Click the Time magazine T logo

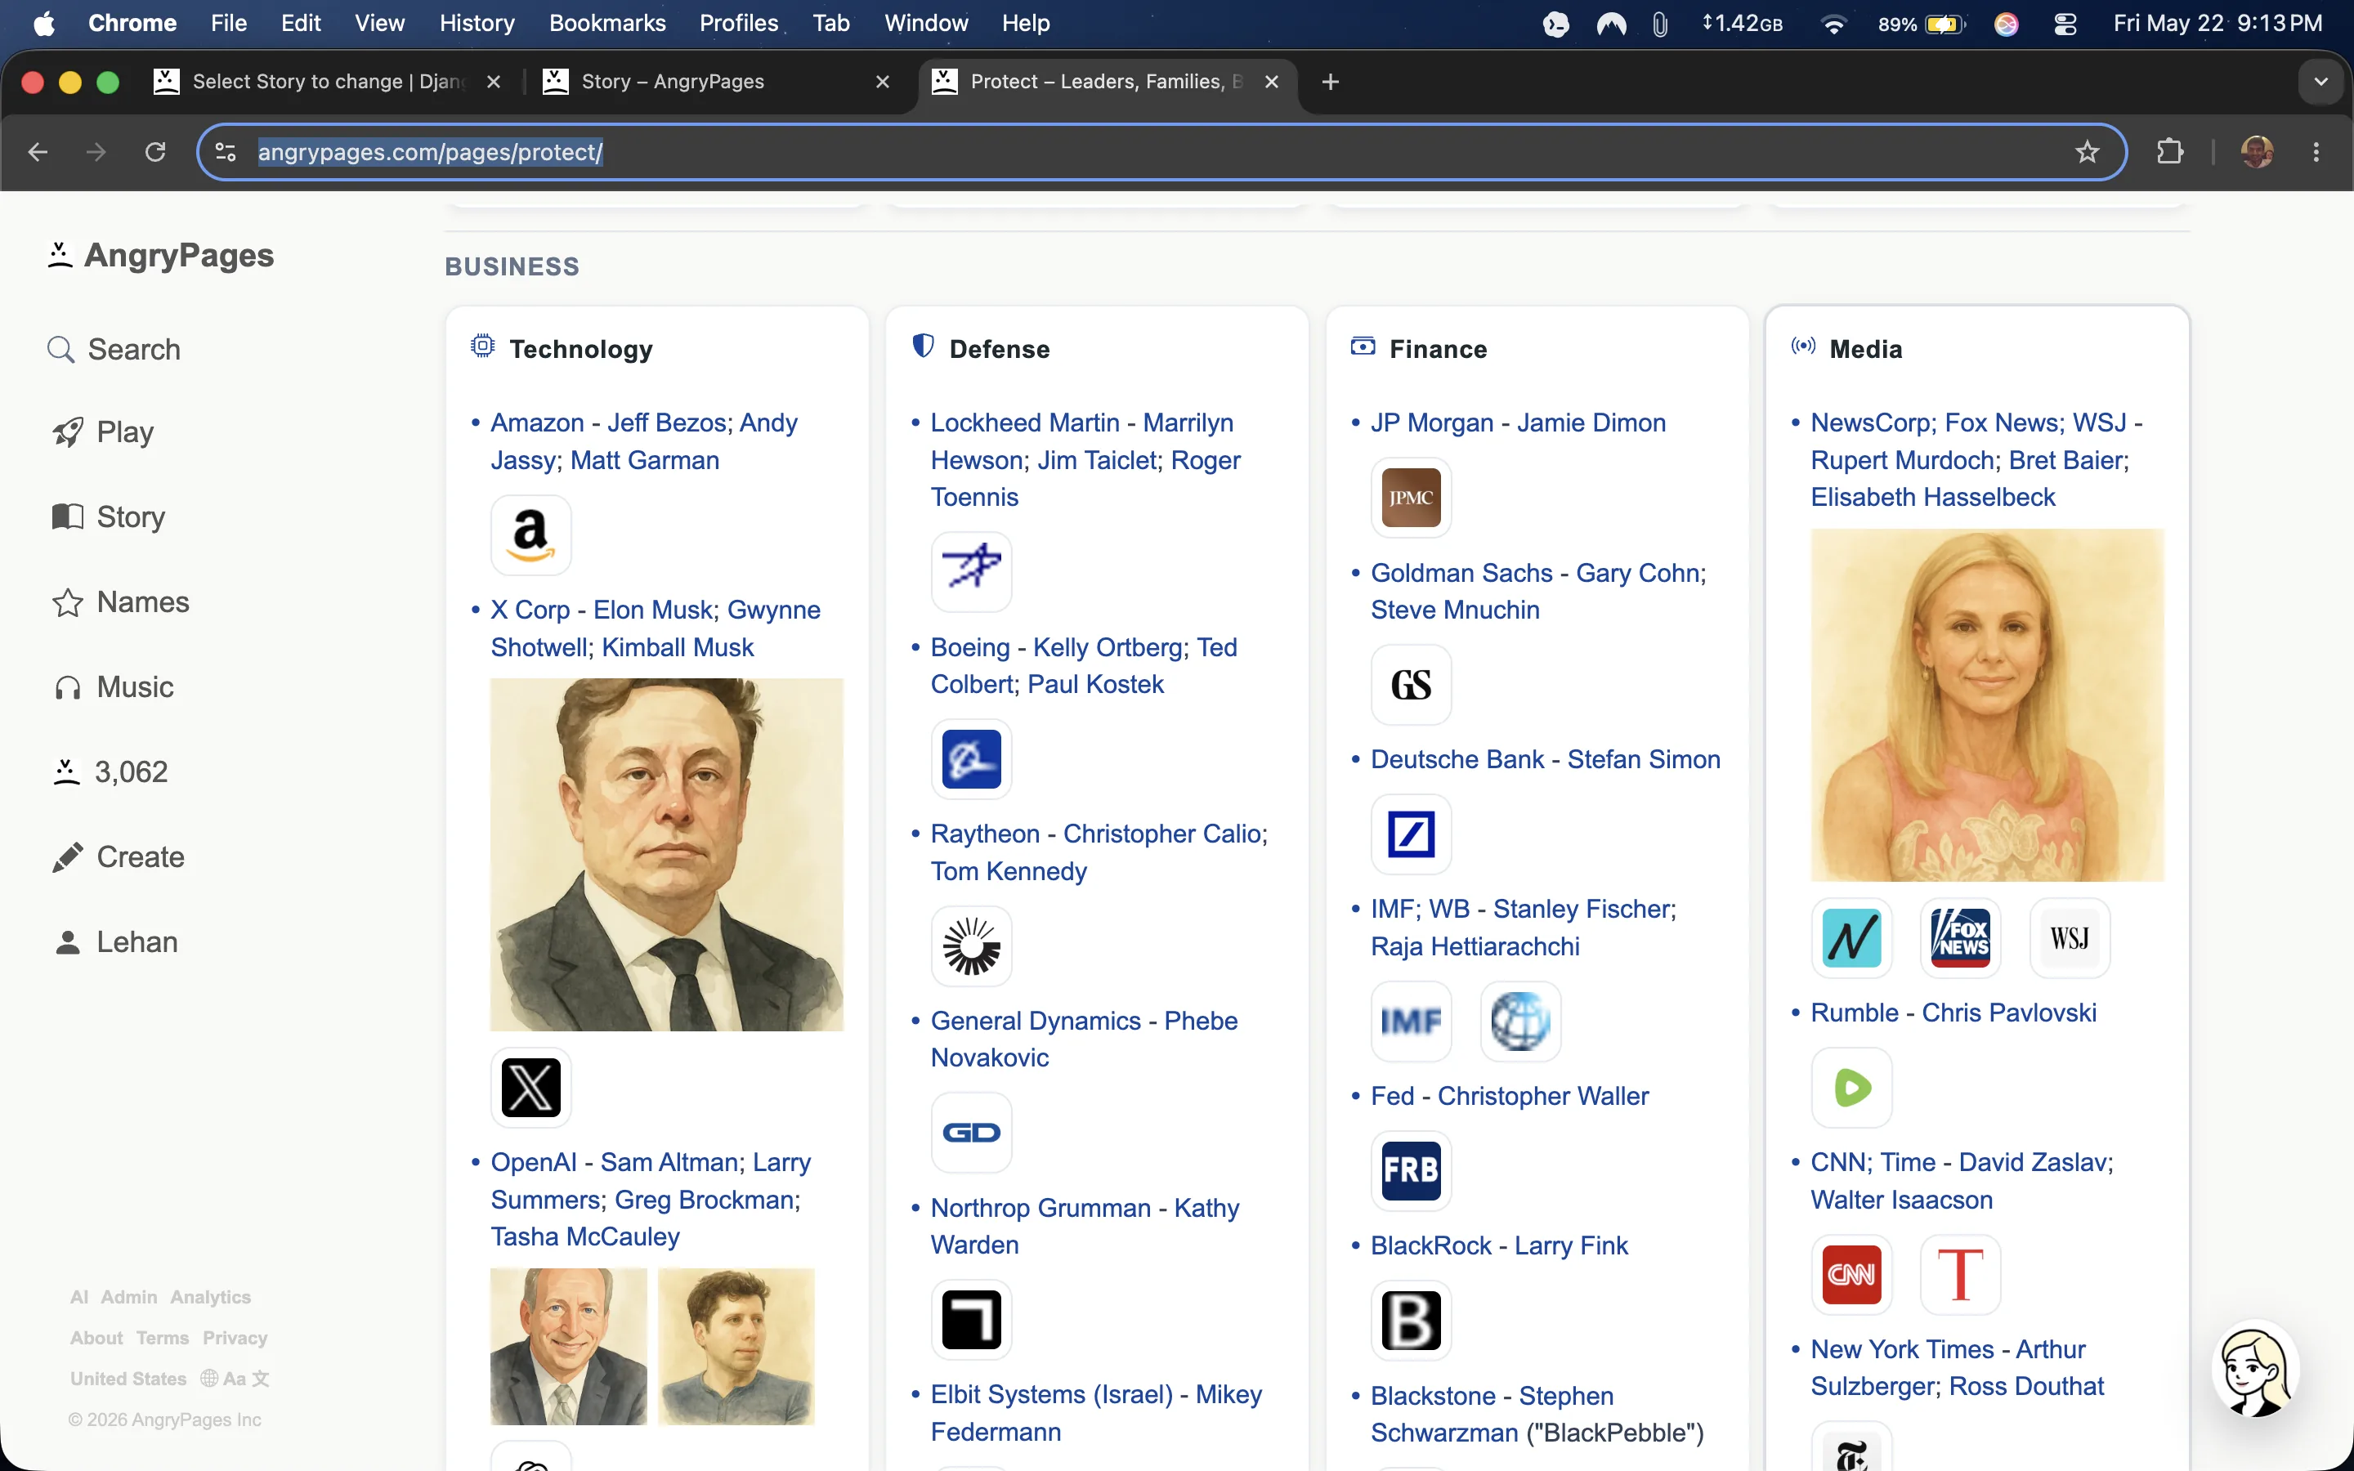coord(1960,1275)
